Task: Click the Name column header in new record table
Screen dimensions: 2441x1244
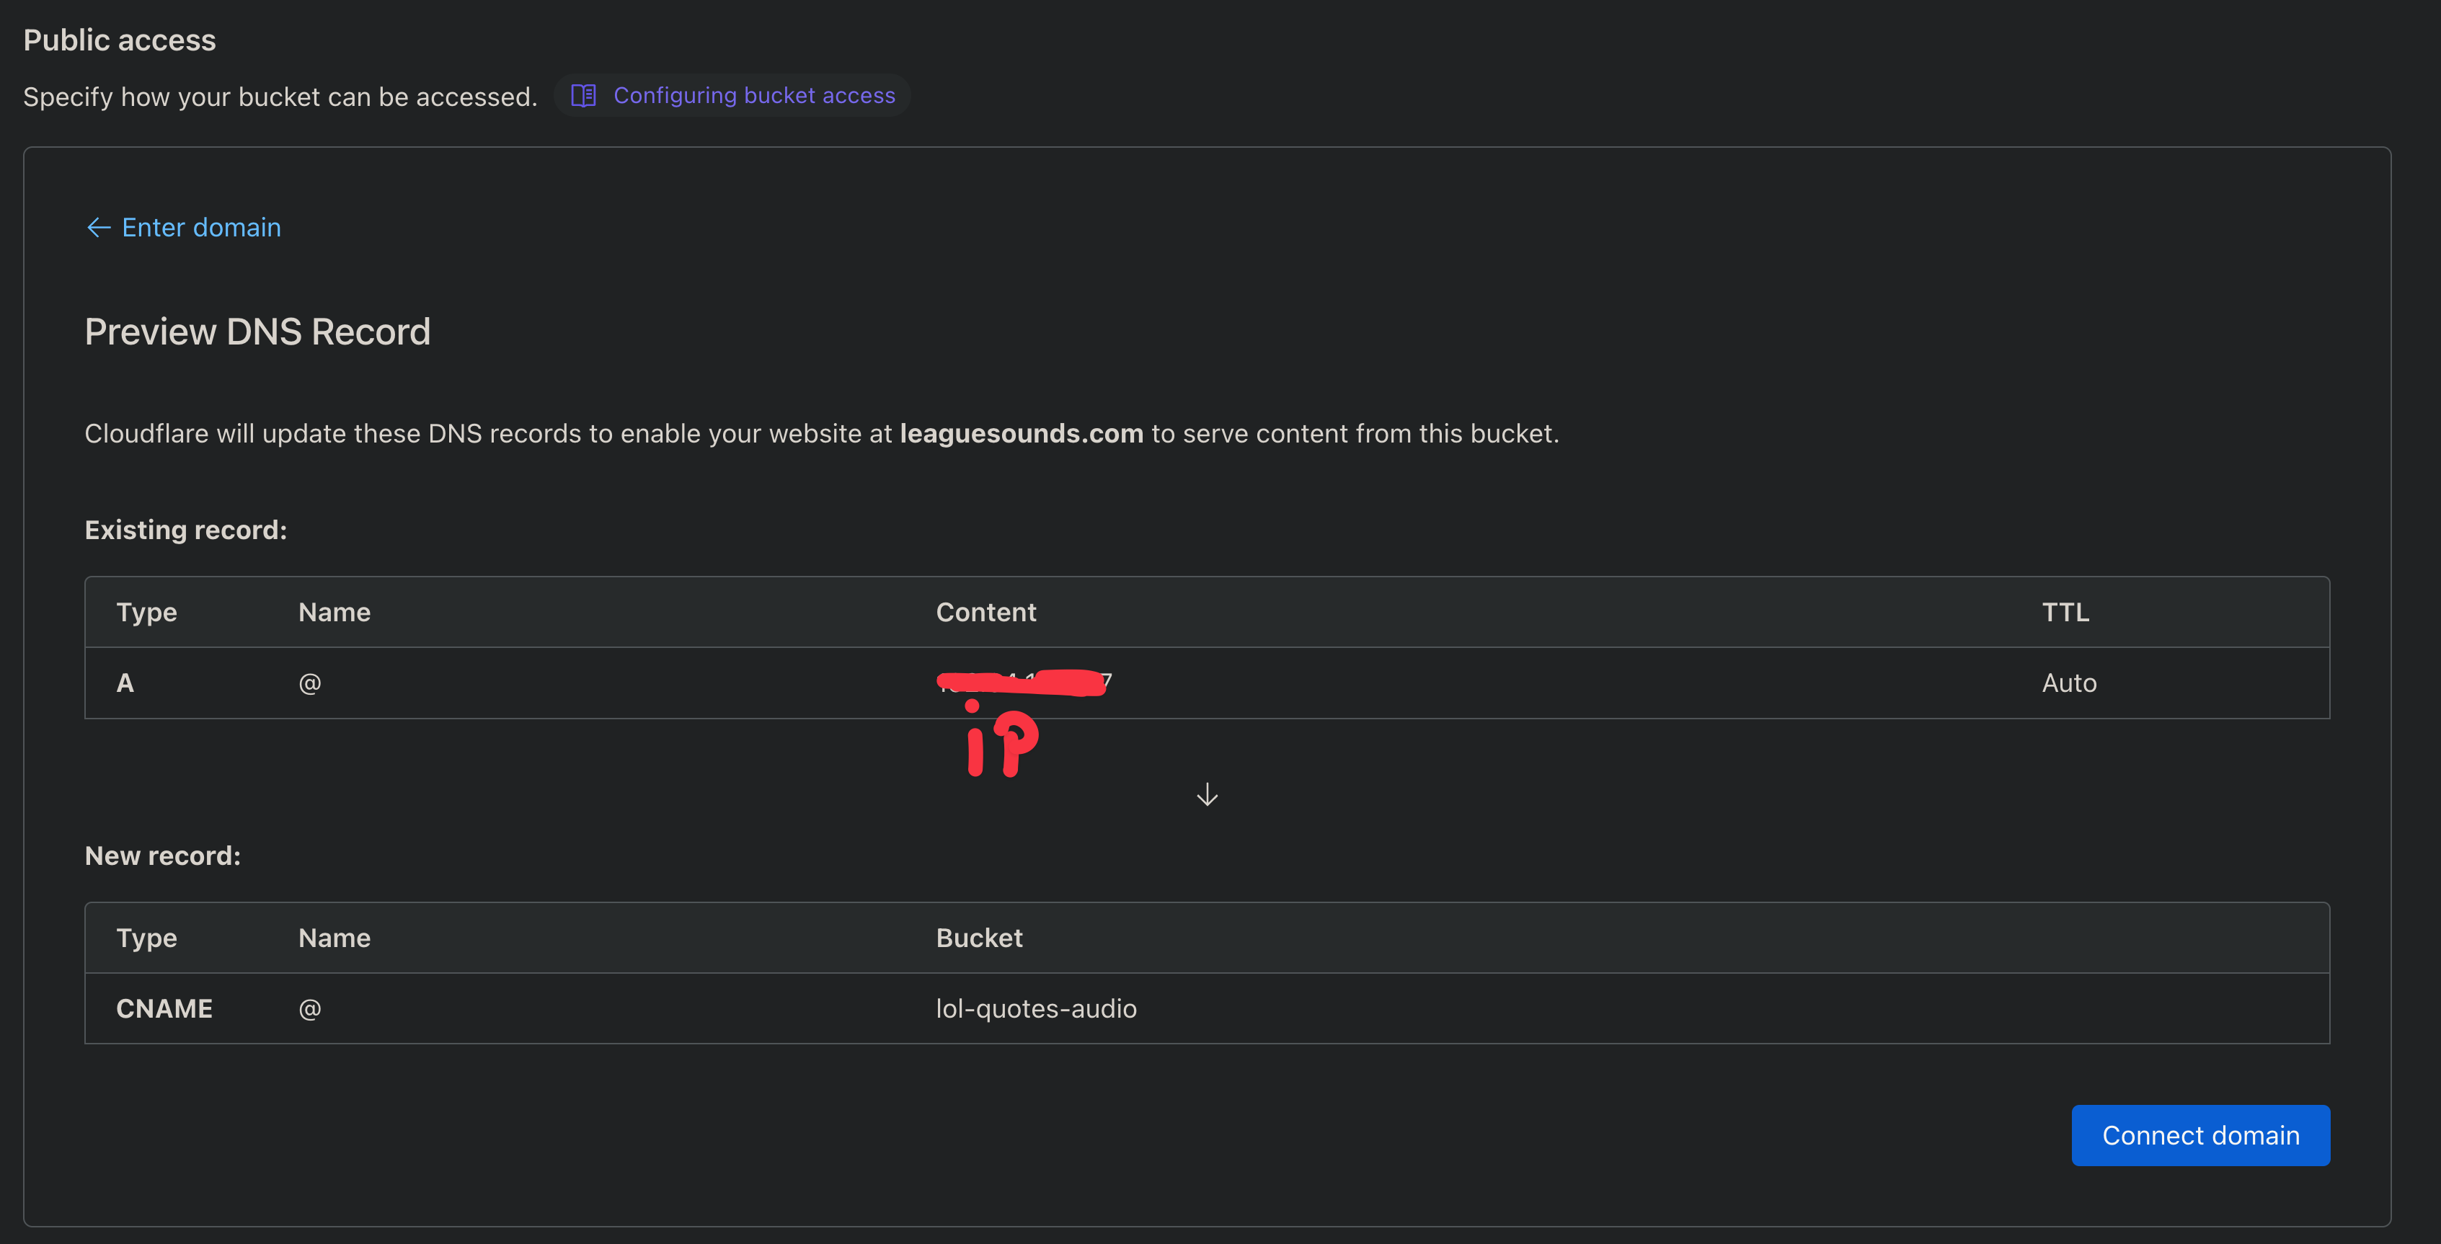Action: [334, 938]
